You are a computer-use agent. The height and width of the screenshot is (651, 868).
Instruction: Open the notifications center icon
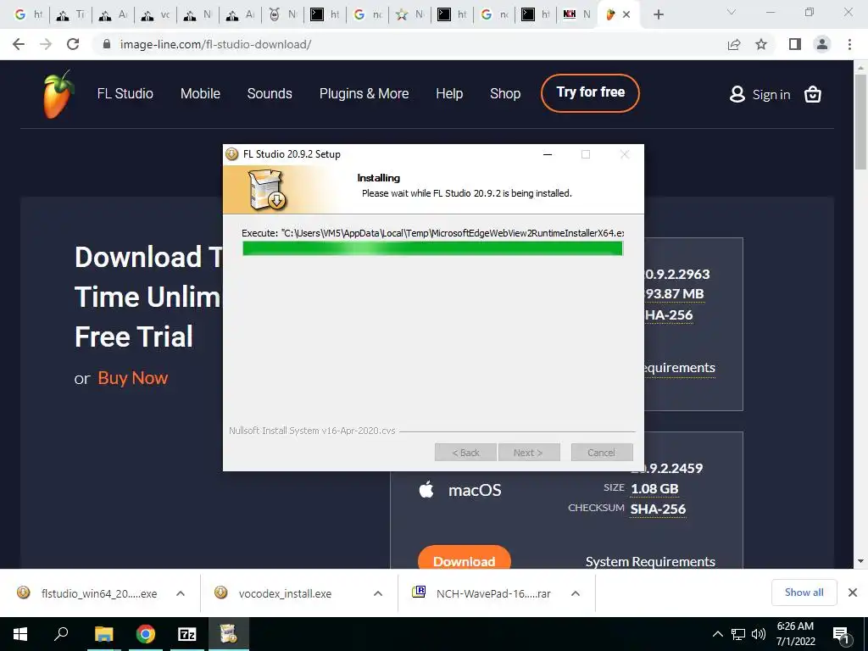[842, 634]
